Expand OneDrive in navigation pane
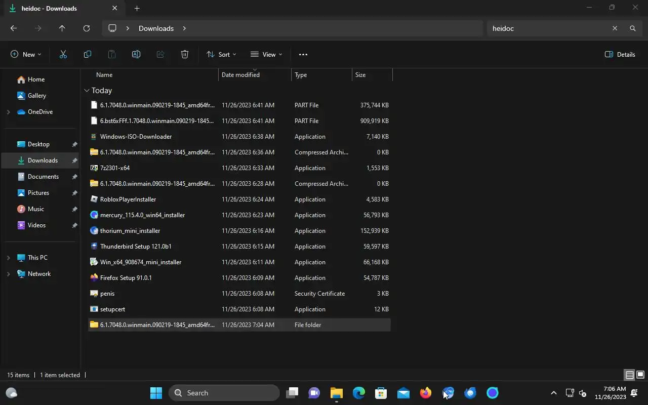This screenshot has height=405, width=648. [x=8, y=112]
